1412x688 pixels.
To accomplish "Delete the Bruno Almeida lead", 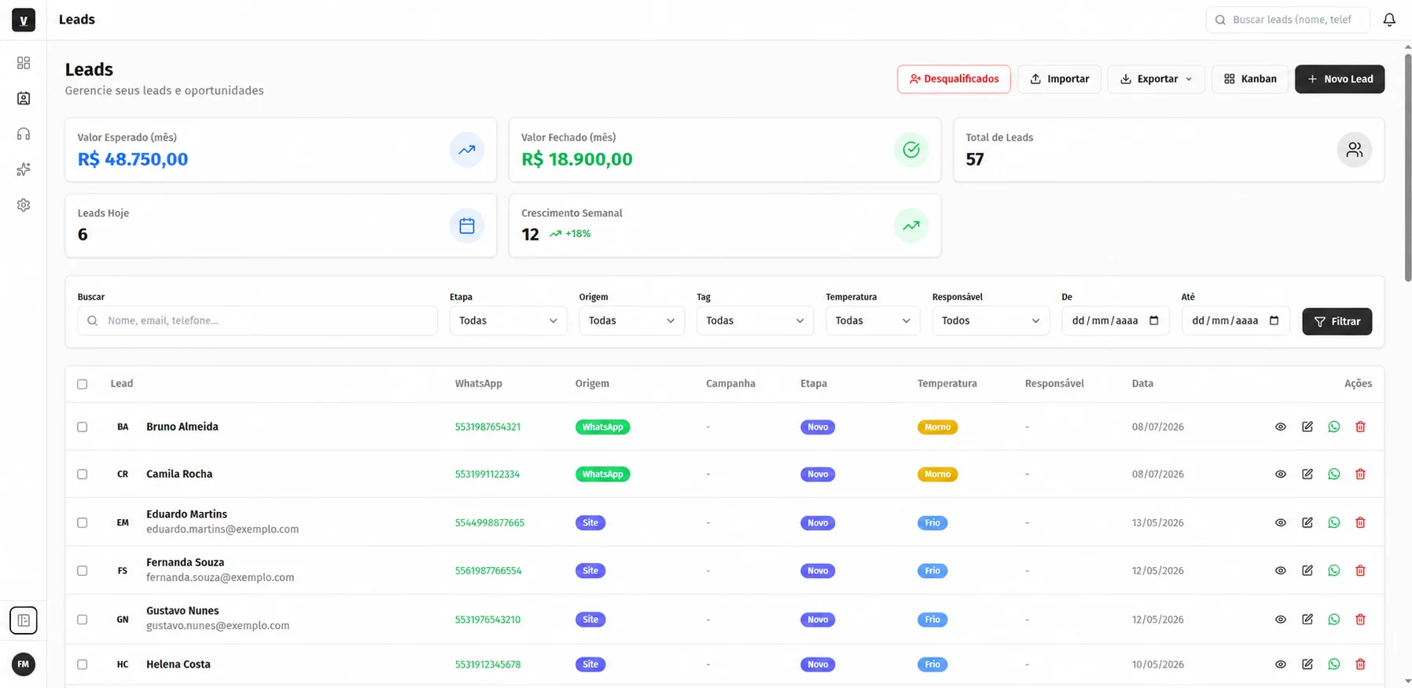I will (1360, 426).
